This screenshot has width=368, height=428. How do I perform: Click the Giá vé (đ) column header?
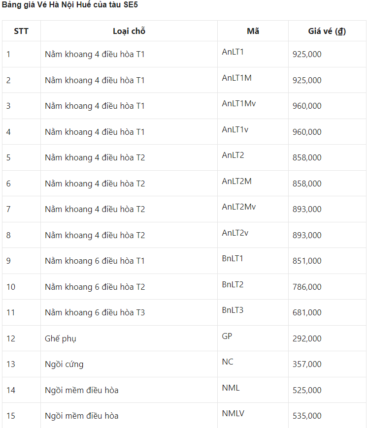[x=327, y=31]
